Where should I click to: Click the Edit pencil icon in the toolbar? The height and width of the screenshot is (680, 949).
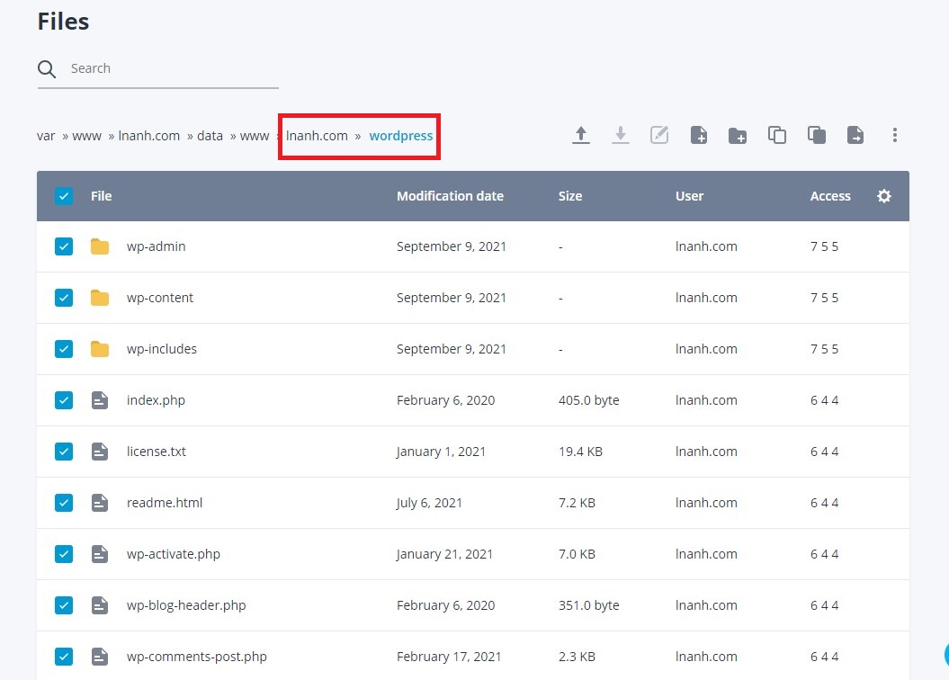(659, 135)
